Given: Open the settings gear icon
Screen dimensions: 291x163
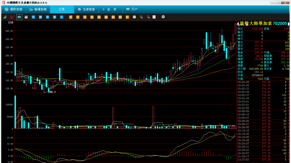Looking at the screenshot, I should [163, 17].
